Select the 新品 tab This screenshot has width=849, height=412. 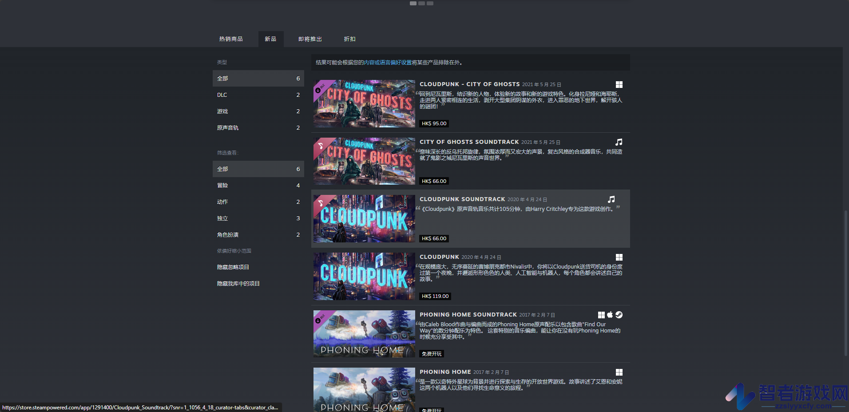click(x=270, y=39)
